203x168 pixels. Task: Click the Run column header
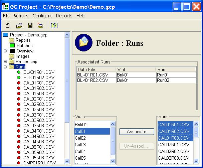pyautogui.click(x=176, y=69)
